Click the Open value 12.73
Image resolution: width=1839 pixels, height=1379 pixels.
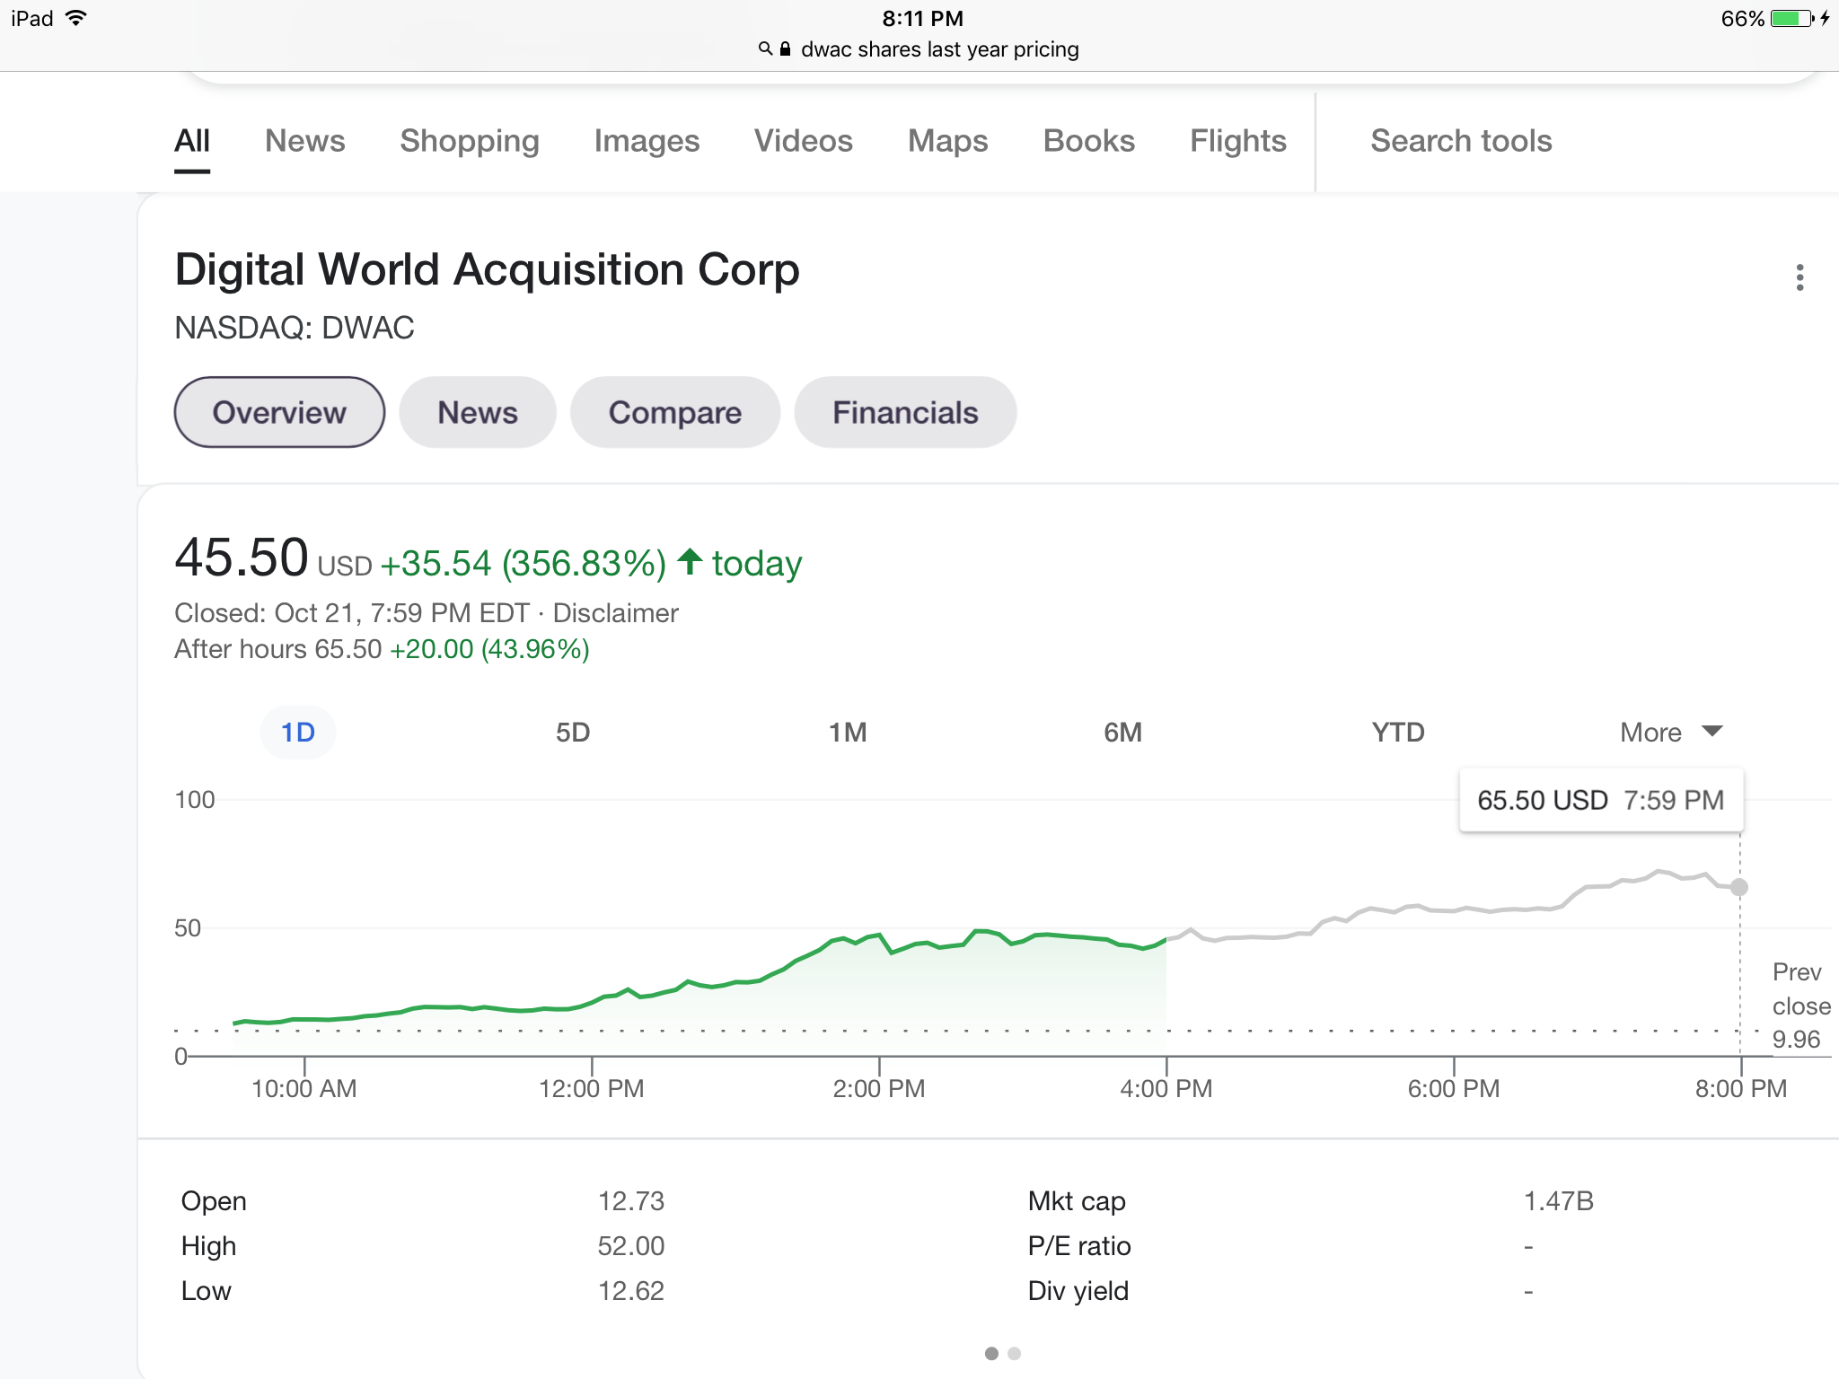631,1201
